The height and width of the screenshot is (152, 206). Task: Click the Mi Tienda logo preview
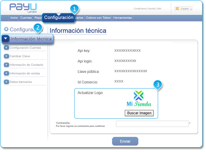139,99
